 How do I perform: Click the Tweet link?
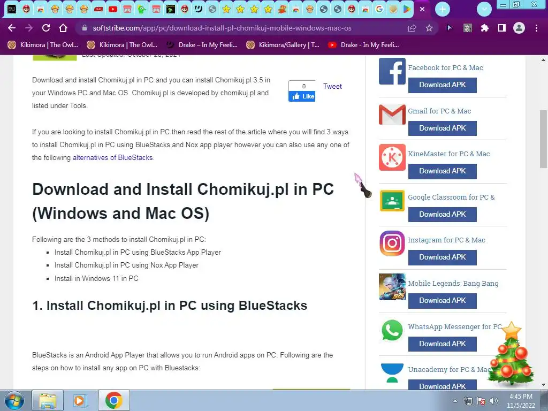pyautogui.click(x=332, y=86)
